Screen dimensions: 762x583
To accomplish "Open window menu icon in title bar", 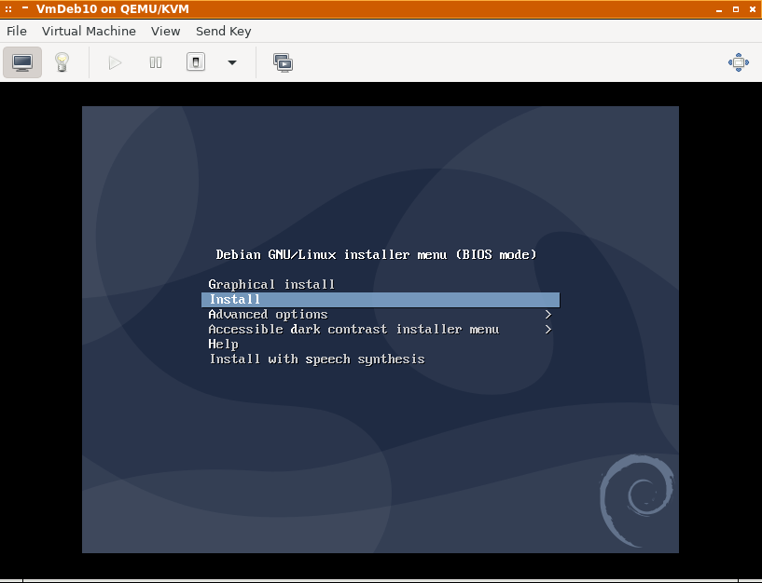I will pyautogui.click(x=8, y=9).
